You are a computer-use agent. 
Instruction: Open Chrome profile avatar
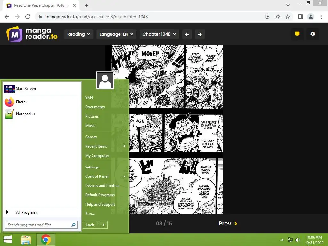point(311,17)
